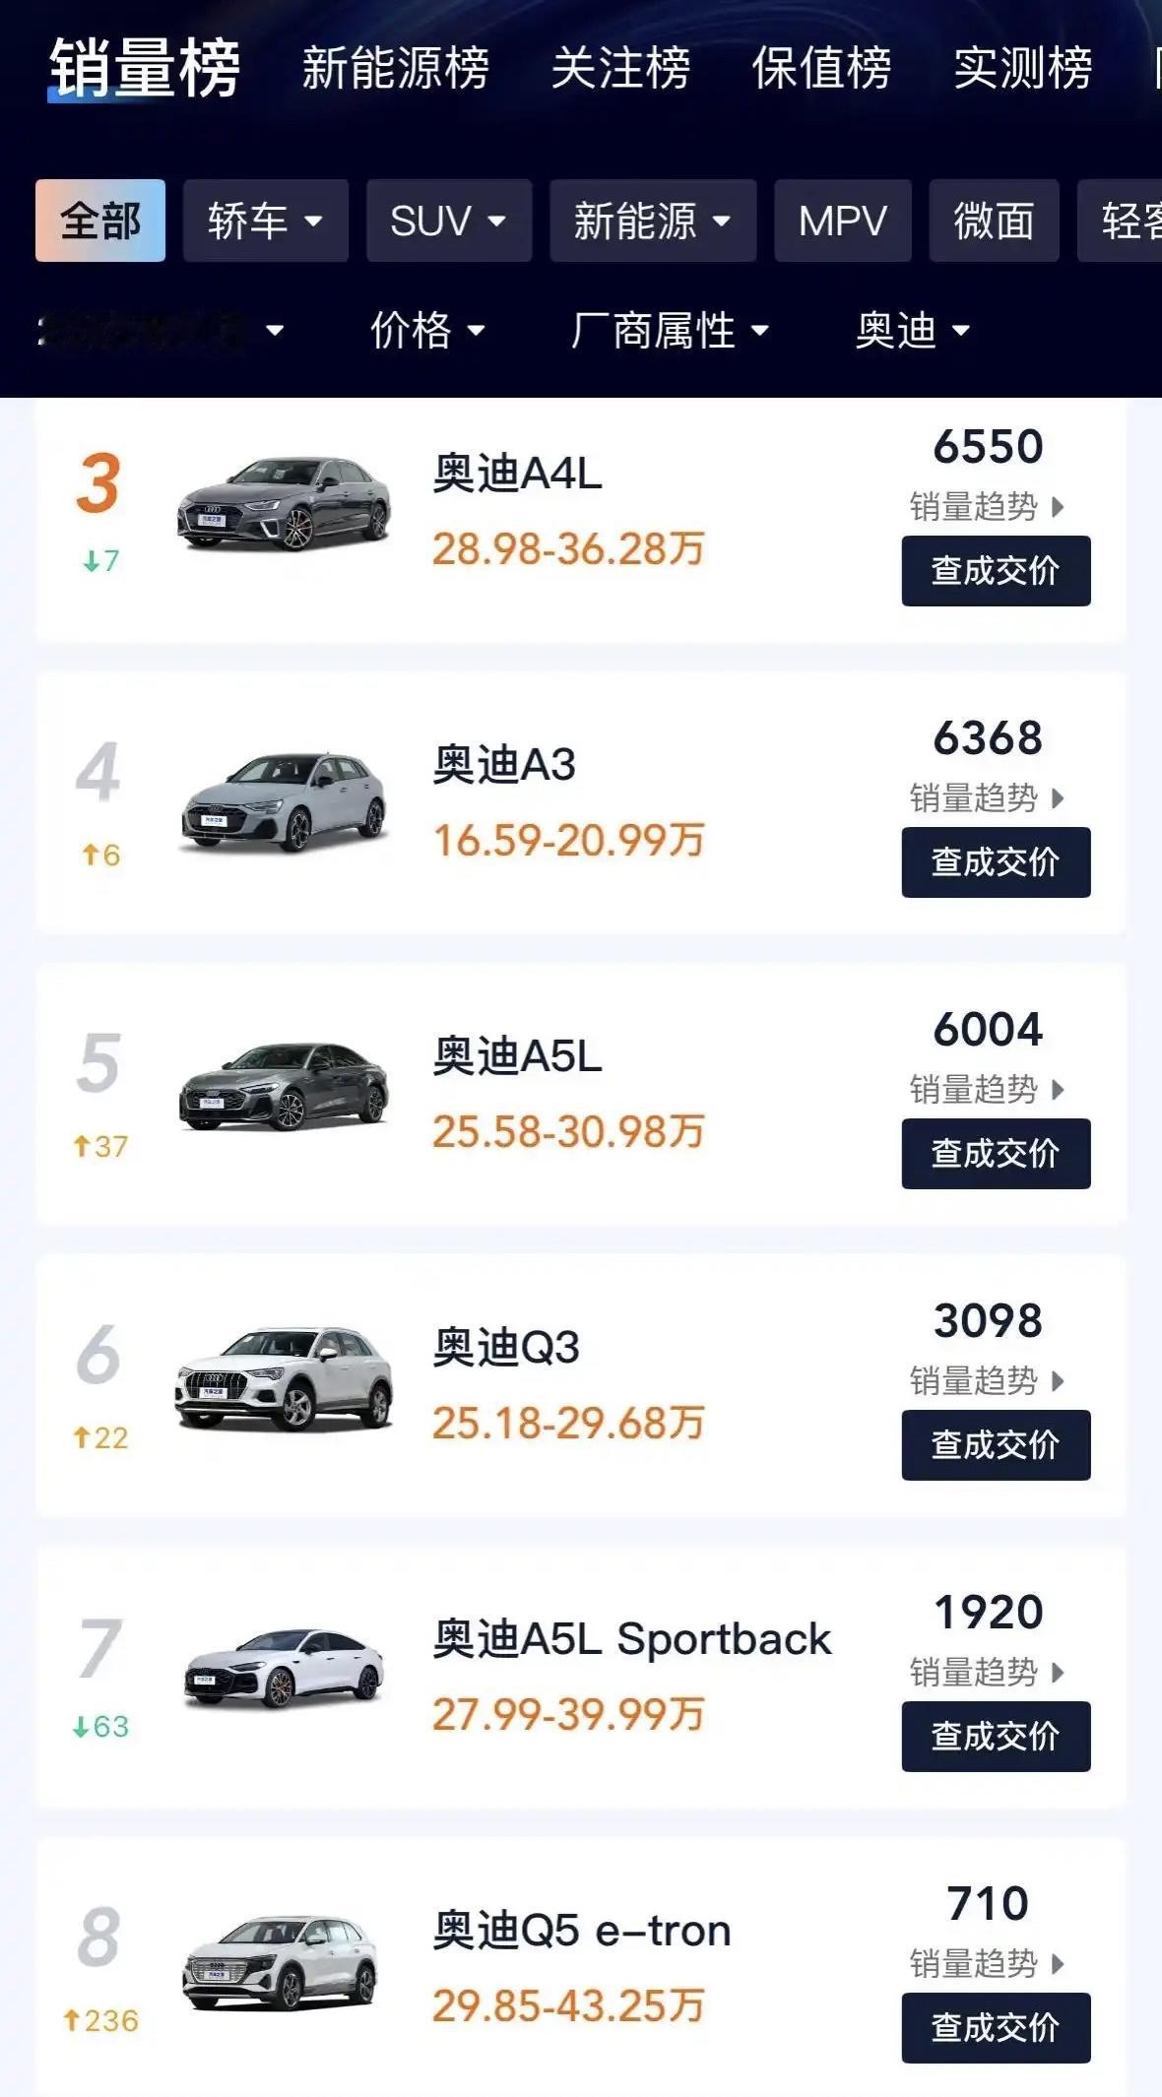Expand the 轿车 dropdown
Viewport: 1162px width, 2097px height.
[266, 221]
